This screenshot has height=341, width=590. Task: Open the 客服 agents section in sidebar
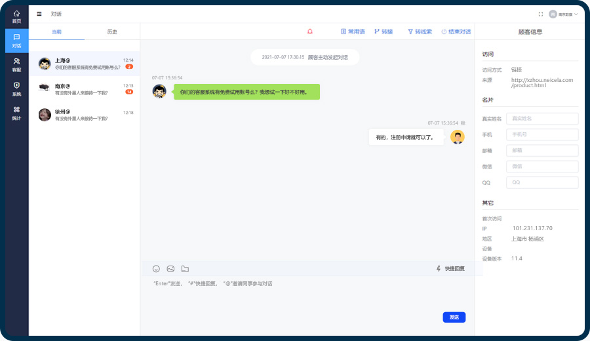tap(16, 64)
